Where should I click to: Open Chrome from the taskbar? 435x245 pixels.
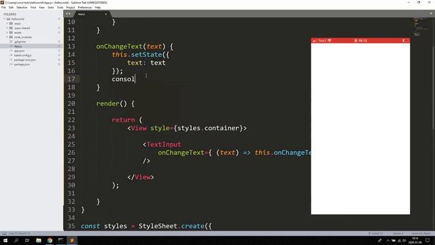point(50,240)
